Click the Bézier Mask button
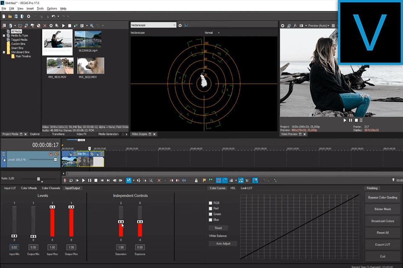This screenshot has width=403, height=268. pyautogui.click(x=382, y=209)
